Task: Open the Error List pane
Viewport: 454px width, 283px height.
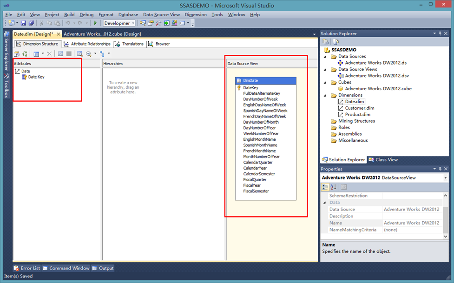Action: (x=27, y=268)
